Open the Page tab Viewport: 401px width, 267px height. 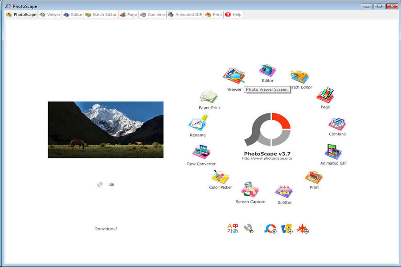point(129,15)
